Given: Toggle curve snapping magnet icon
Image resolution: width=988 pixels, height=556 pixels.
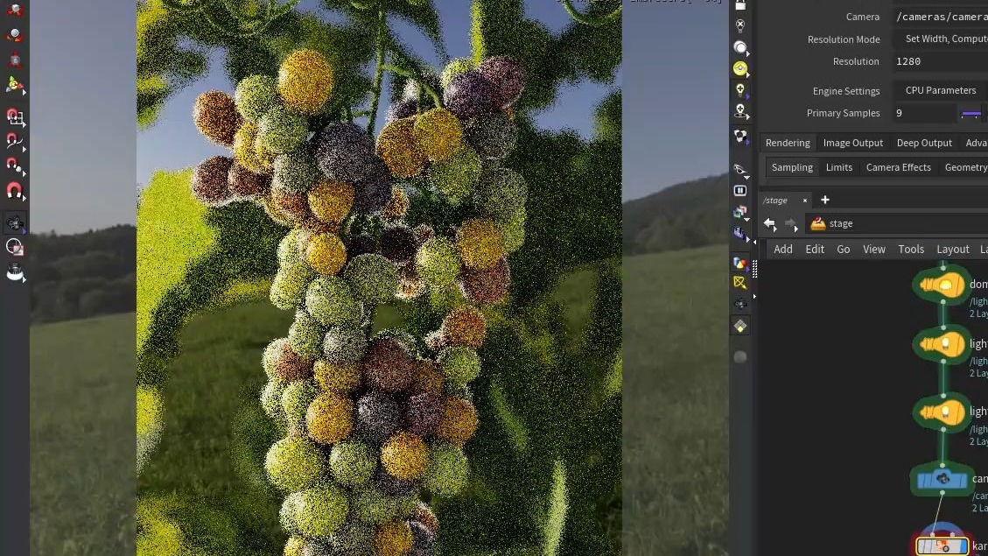Looking at the screenshot, I should coord(15,141).
